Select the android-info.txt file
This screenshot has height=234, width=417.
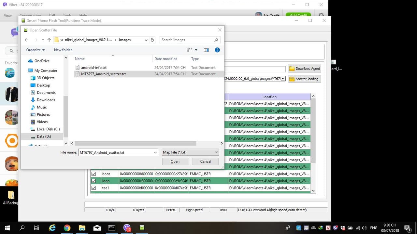94,68
